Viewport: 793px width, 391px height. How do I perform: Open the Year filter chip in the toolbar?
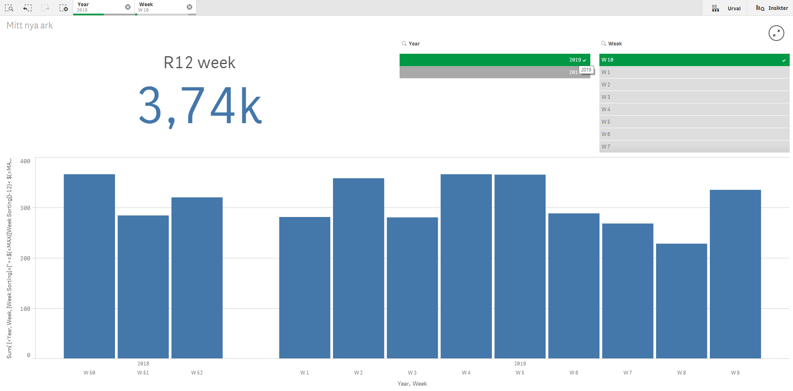pos(99,7)
